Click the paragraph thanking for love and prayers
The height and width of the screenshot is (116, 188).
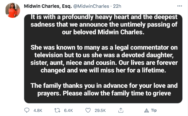pyautogui.click(x=104, y=89)
